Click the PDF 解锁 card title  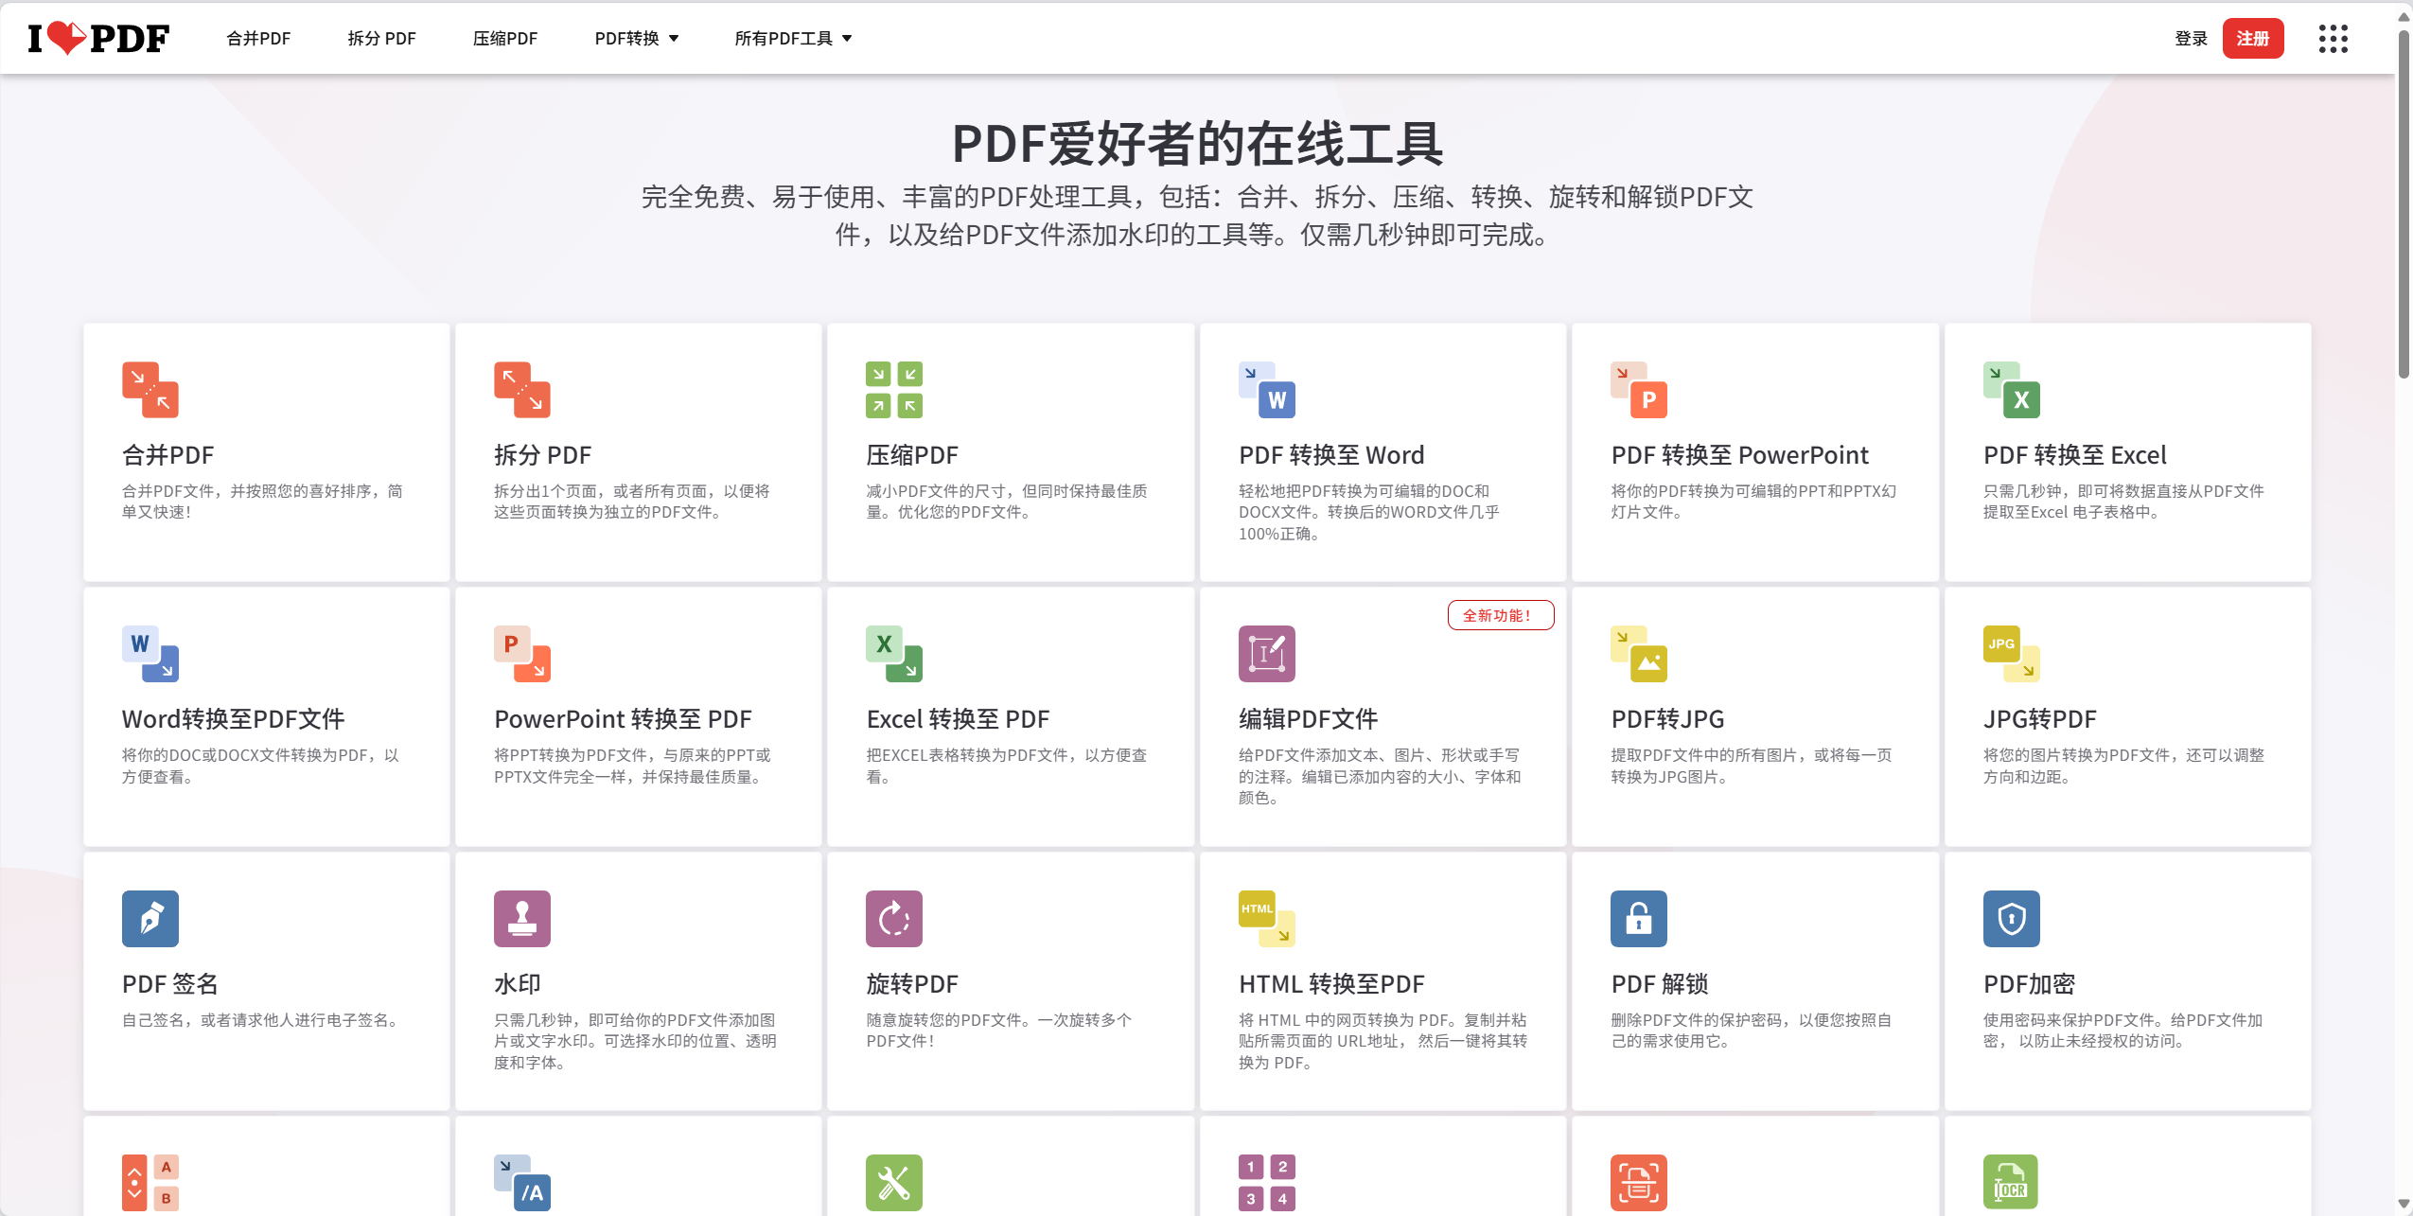pyautogui.click(x=1660, y=984)
